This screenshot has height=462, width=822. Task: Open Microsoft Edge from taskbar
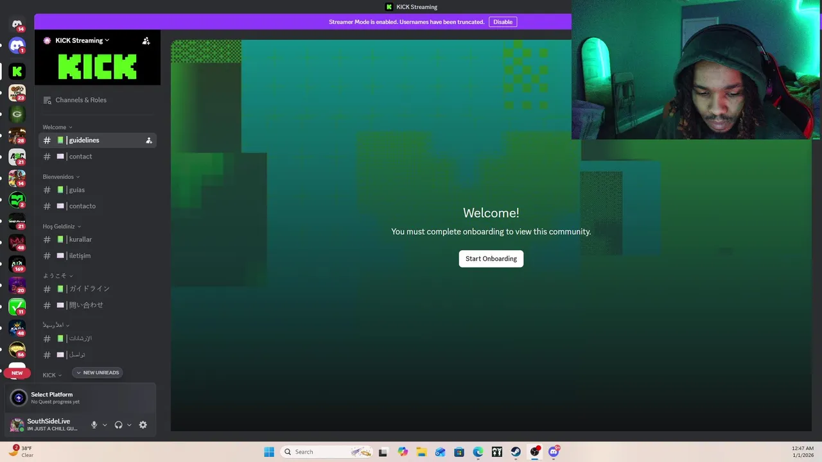pos(478,452)
